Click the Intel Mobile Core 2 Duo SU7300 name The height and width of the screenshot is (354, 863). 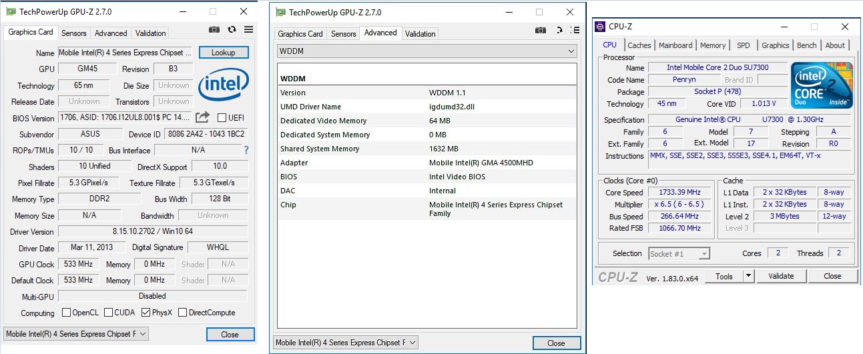click(717, 67)
